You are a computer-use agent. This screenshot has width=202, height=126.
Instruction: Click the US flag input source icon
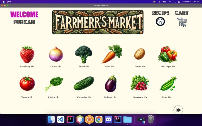[x=154, y=2]
